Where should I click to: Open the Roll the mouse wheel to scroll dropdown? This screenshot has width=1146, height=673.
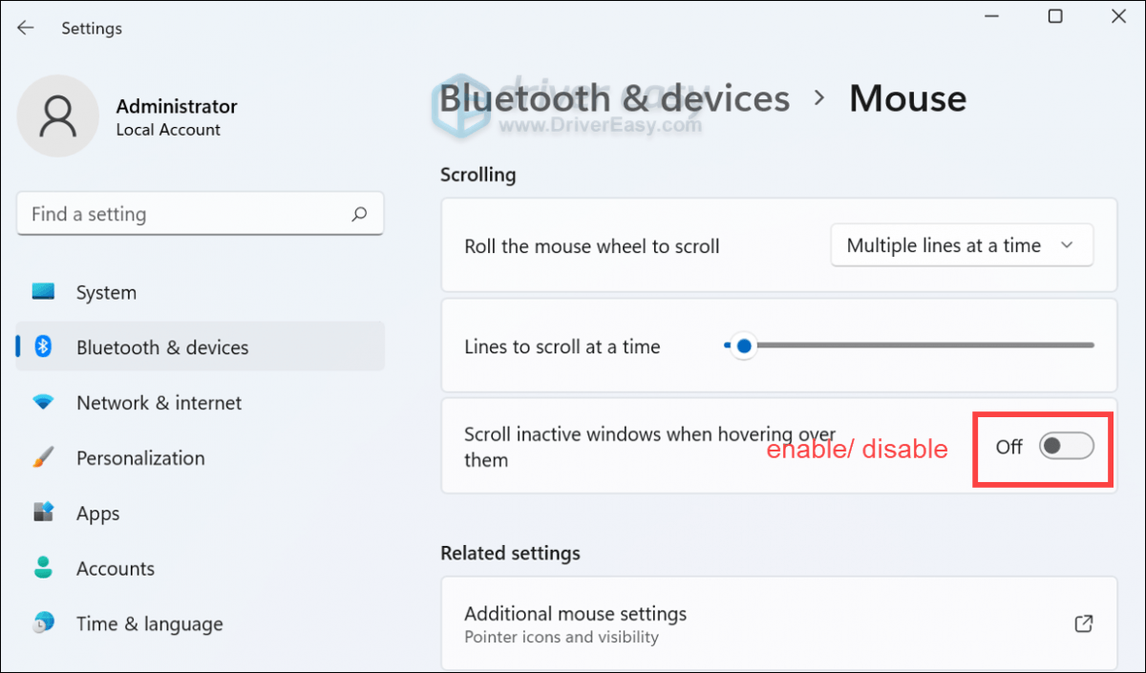[961, 245]
